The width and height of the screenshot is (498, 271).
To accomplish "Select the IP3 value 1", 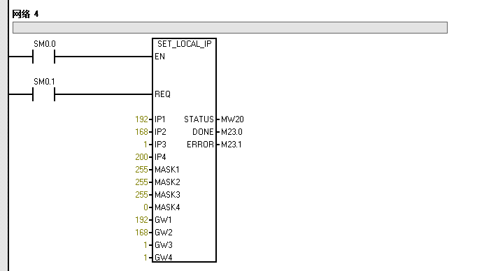I will click(x=145, y=145).
